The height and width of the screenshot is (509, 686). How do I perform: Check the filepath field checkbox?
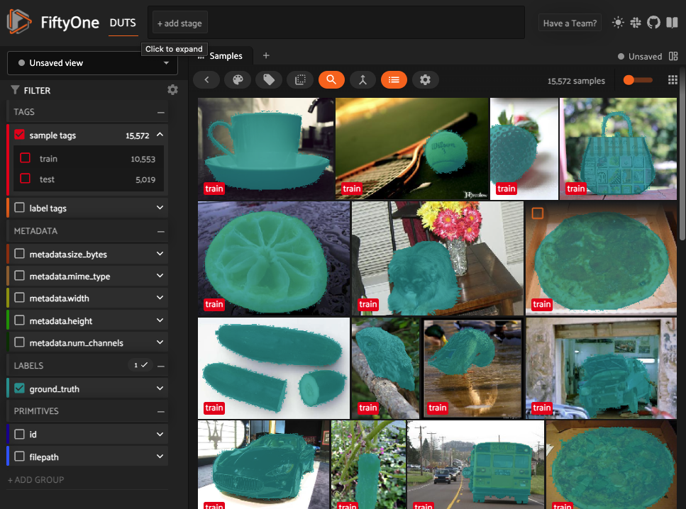[x=19, y=457]
